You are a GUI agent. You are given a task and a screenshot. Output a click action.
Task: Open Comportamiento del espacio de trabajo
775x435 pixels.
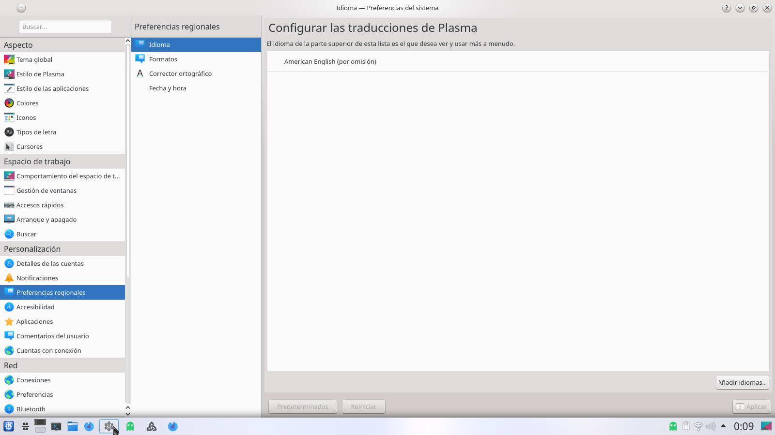pyautogui.click(x=62, y=176)
